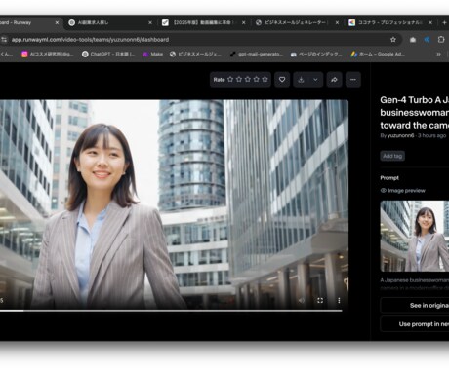Open the site information icon in address bar
The width and height of the screenshot is (449, 370).
pyautogui.click(x=4, y=40)
